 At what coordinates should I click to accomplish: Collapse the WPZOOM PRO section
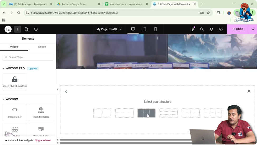coord(4,69)
